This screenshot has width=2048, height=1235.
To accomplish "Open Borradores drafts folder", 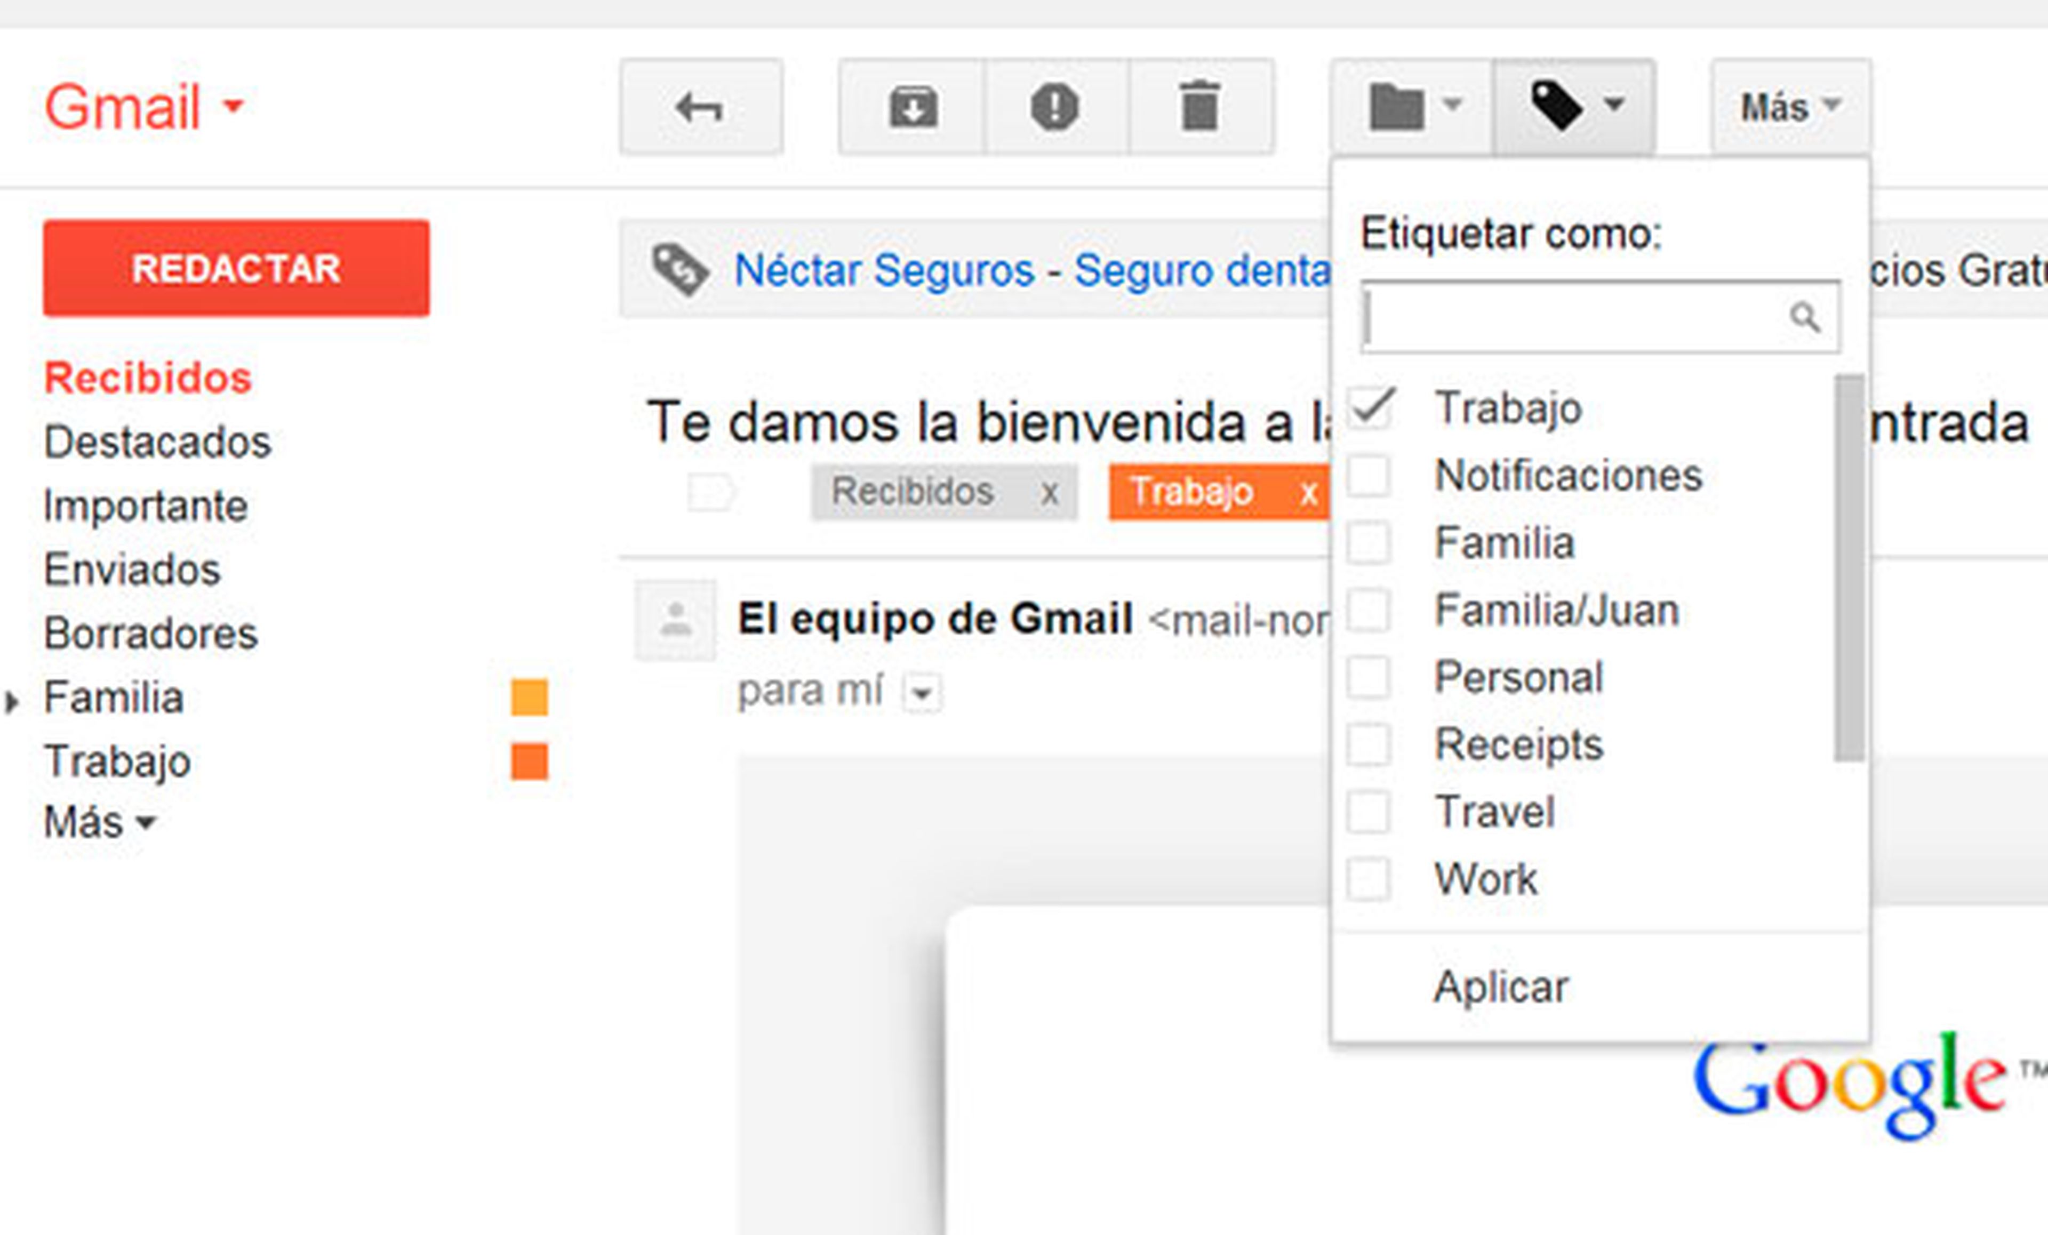I will click(150, 633).
